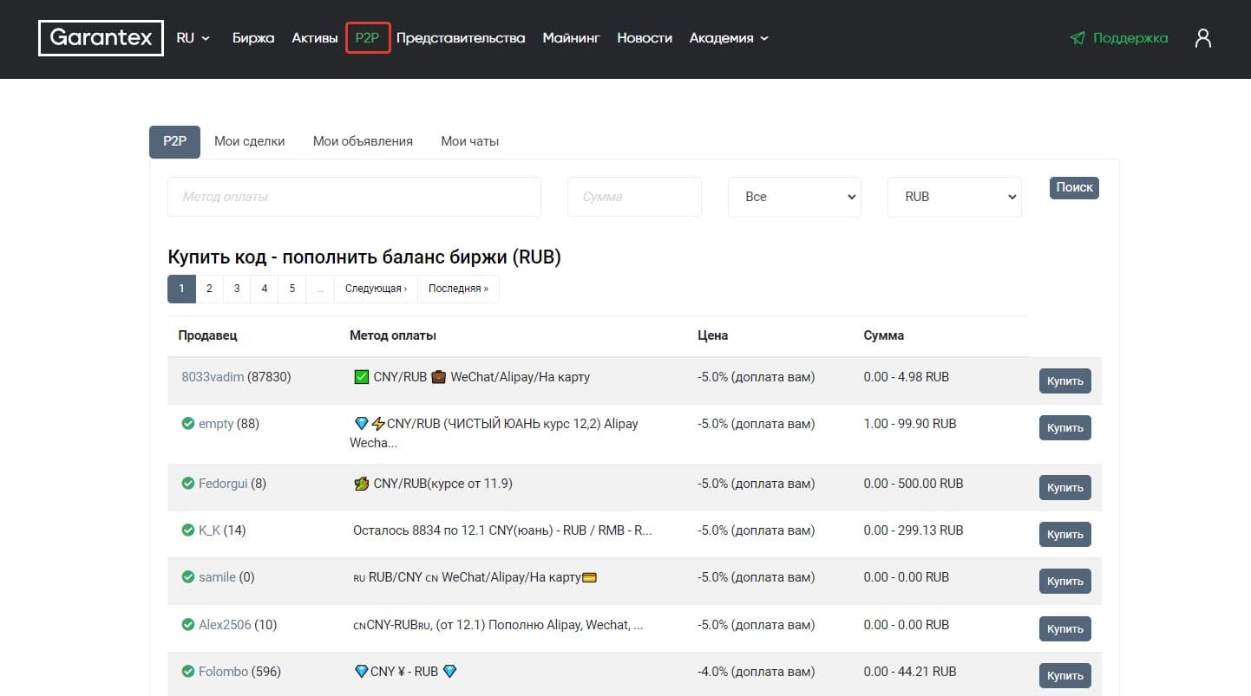Click the checkmark icon beside Folombo
This screenshot has height=696, width=1251.
(x=187, y=672)
